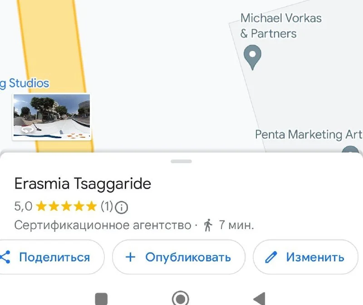Open the Erasmia Tsaggaride place title
Image resolution: width=363 pixels, height=305 pixels.
[83, 184]
